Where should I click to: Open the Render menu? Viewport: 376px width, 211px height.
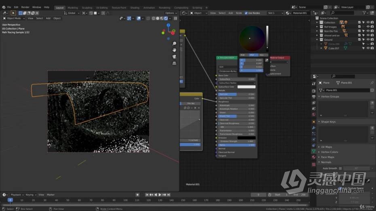[x=25, y=7]
